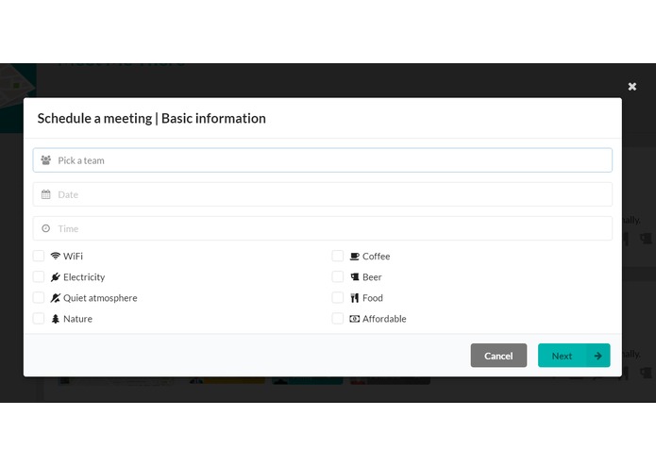Enable the Food checkbox

coord(338,297)
